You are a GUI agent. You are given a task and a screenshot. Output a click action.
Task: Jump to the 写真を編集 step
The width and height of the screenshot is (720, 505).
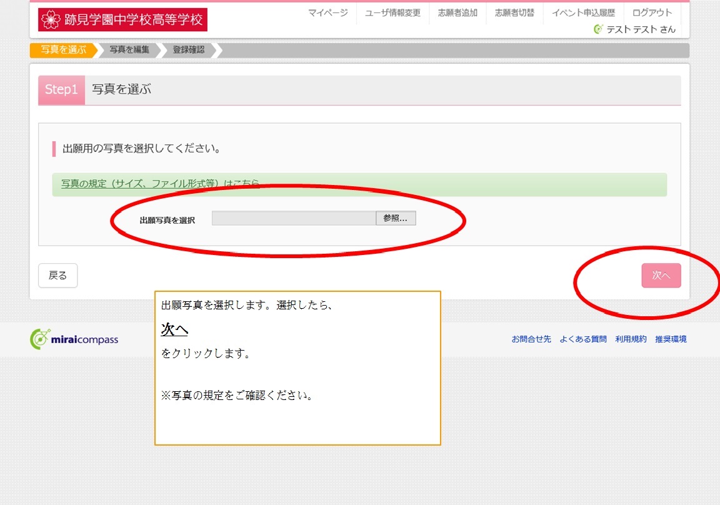click(129, 50)
